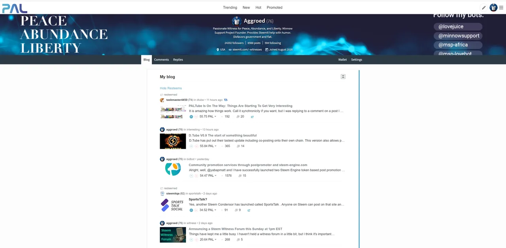Click Hide Resteems link

point(171,88)
